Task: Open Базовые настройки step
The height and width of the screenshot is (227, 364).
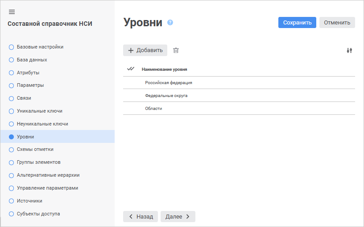Action: 40,47
